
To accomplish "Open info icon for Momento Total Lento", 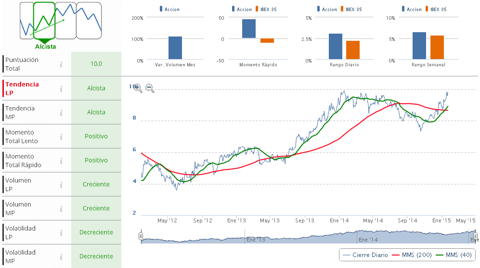I will 61,136.
